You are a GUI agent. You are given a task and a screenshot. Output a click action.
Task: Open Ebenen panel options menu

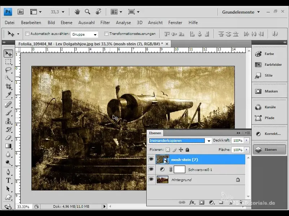tap(248, 133)
